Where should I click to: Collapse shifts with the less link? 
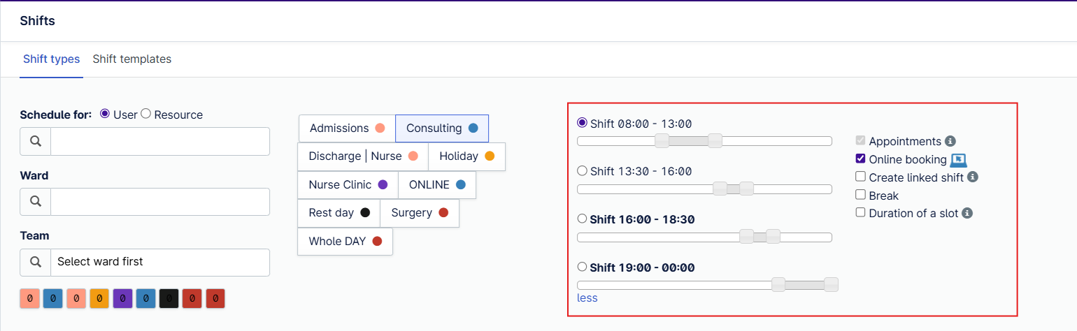pos(587,298)
